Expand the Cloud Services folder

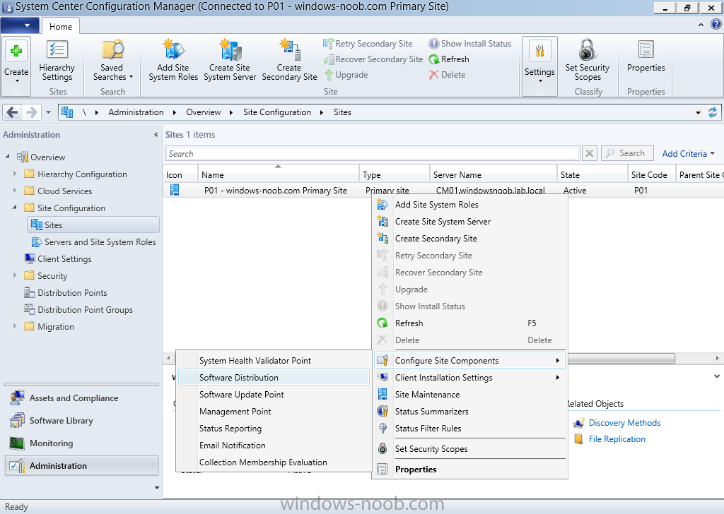(x=15, y=191)
